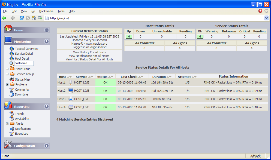Click the Event Log notepad icon
The width and height of the screenshot is (271, 160).
12,134
